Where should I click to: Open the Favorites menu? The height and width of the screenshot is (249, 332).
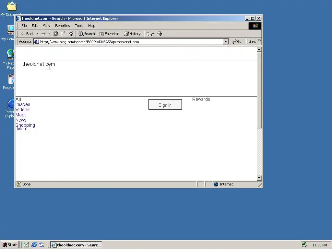coord(63,26)
